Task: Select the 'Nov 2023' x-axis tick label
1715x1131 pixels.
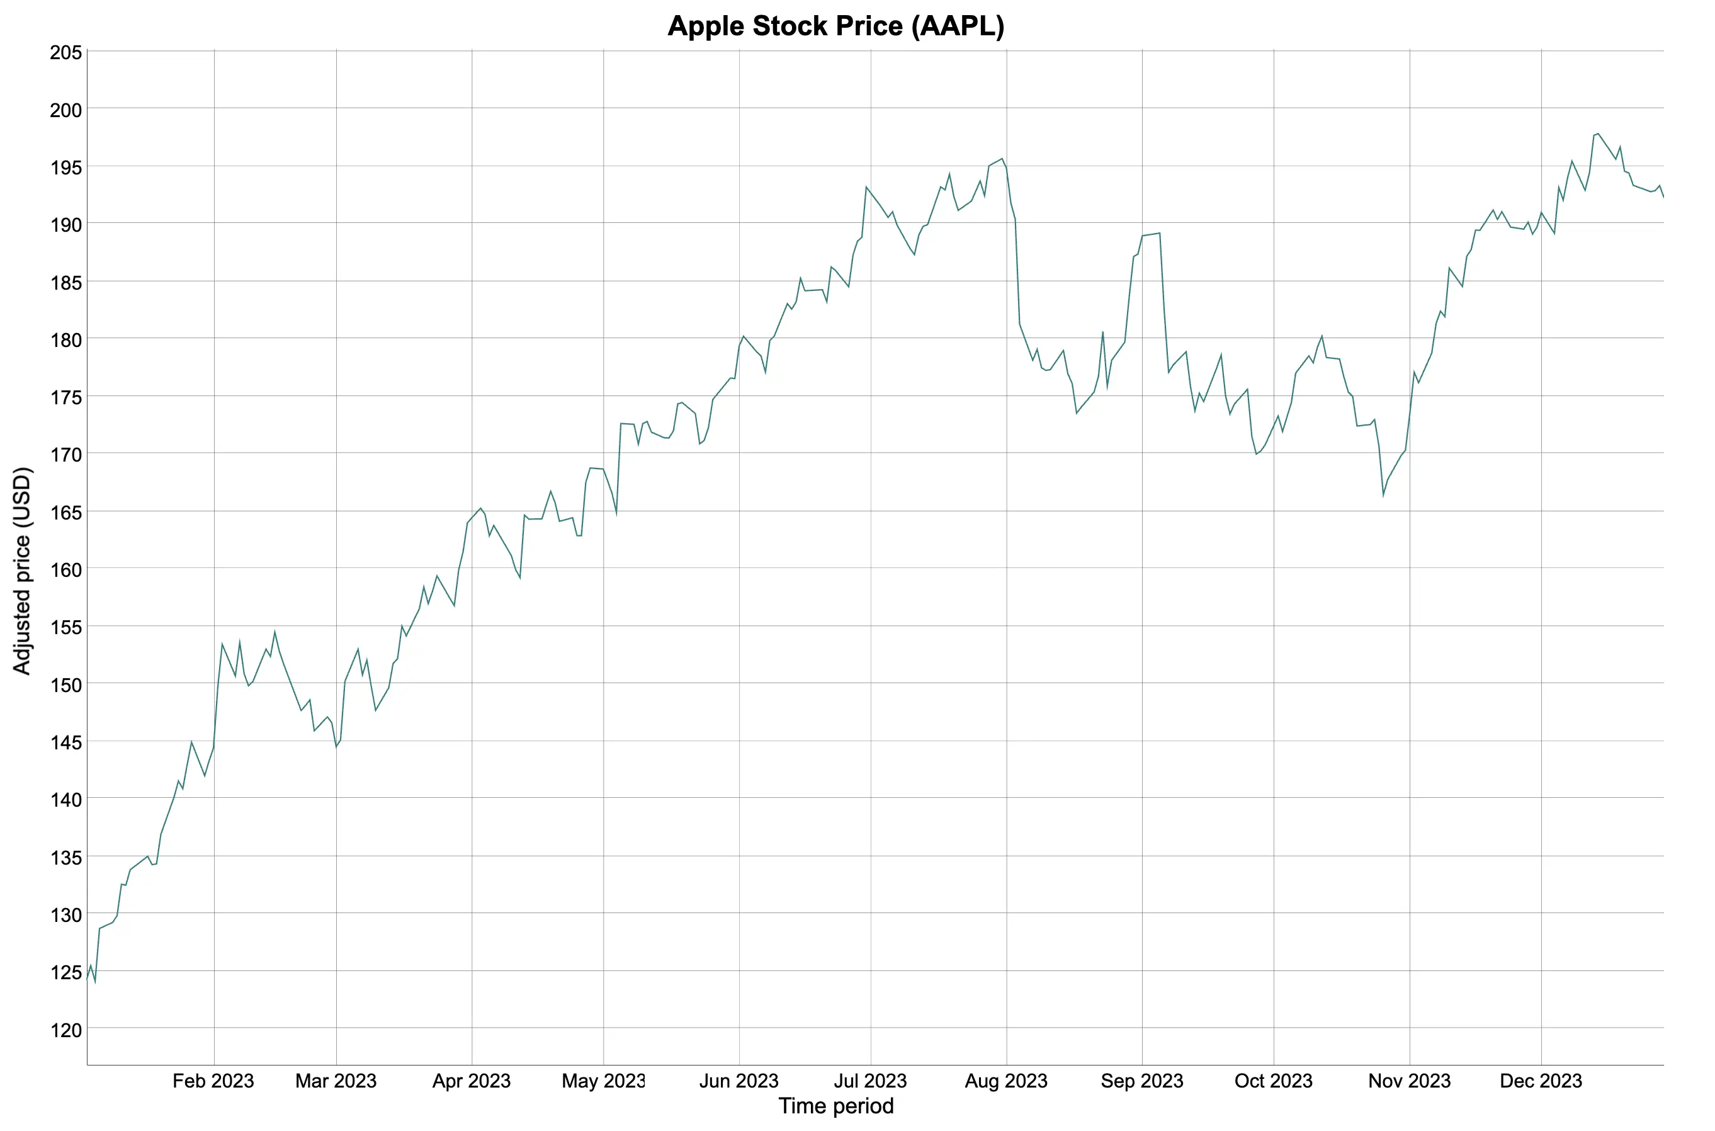Action: [x=1410, y=1081]
